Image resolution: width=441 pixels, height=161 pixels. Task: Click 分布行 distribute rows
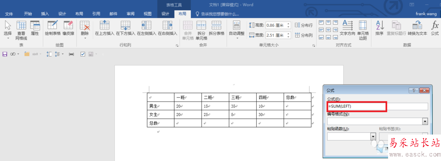304,25
